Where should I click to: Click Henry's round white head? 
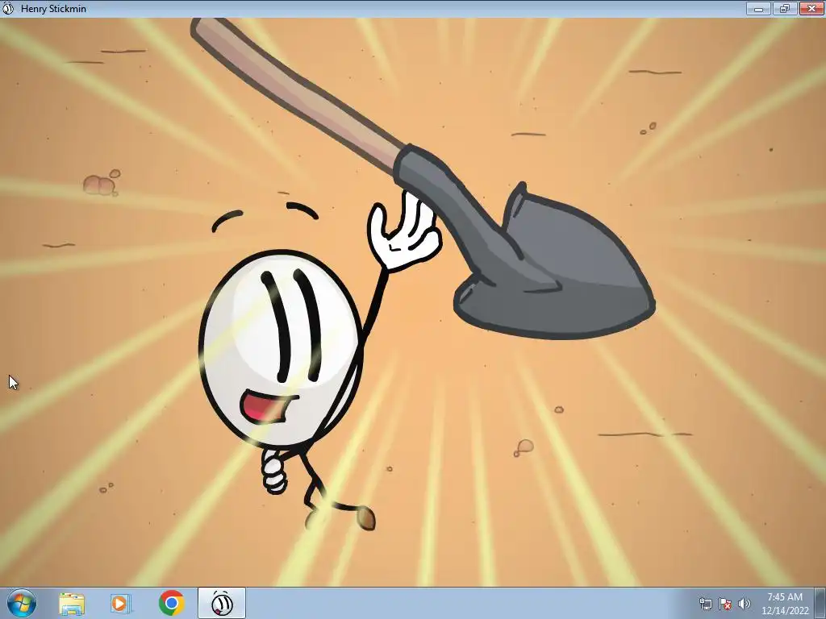[x=281, y=348]
